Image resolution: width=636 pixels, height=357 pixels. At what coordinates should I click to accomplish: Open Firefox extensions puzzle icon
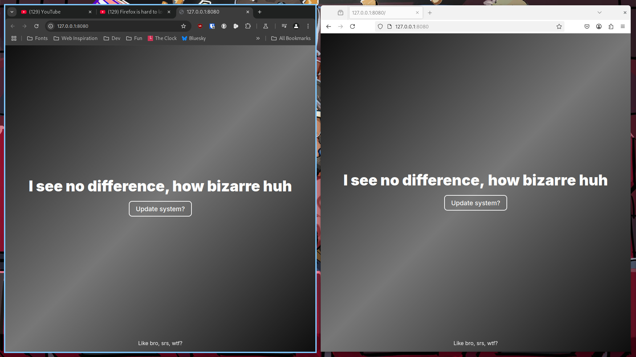[611, 26]
